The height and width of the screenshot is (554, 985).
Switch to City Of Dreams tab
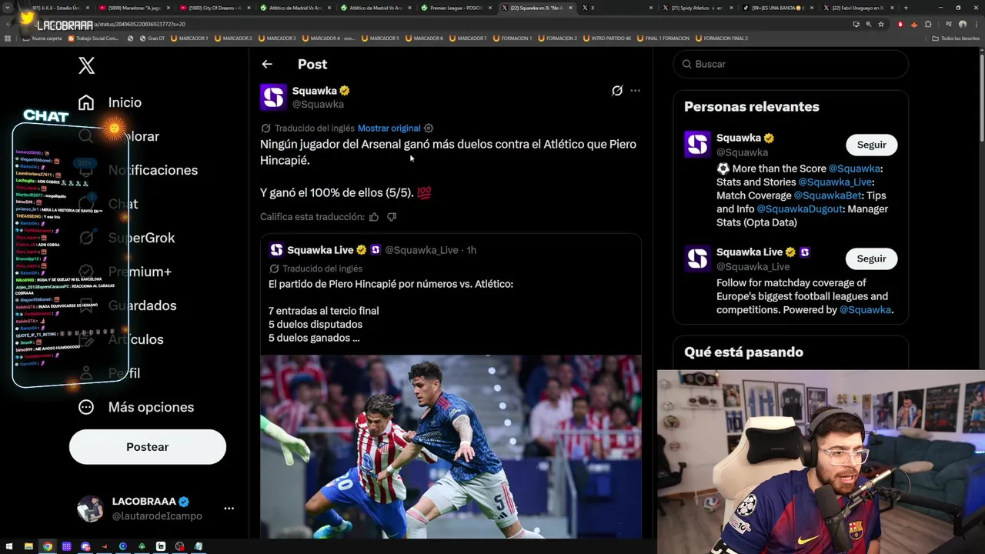[x=215, y=8]
